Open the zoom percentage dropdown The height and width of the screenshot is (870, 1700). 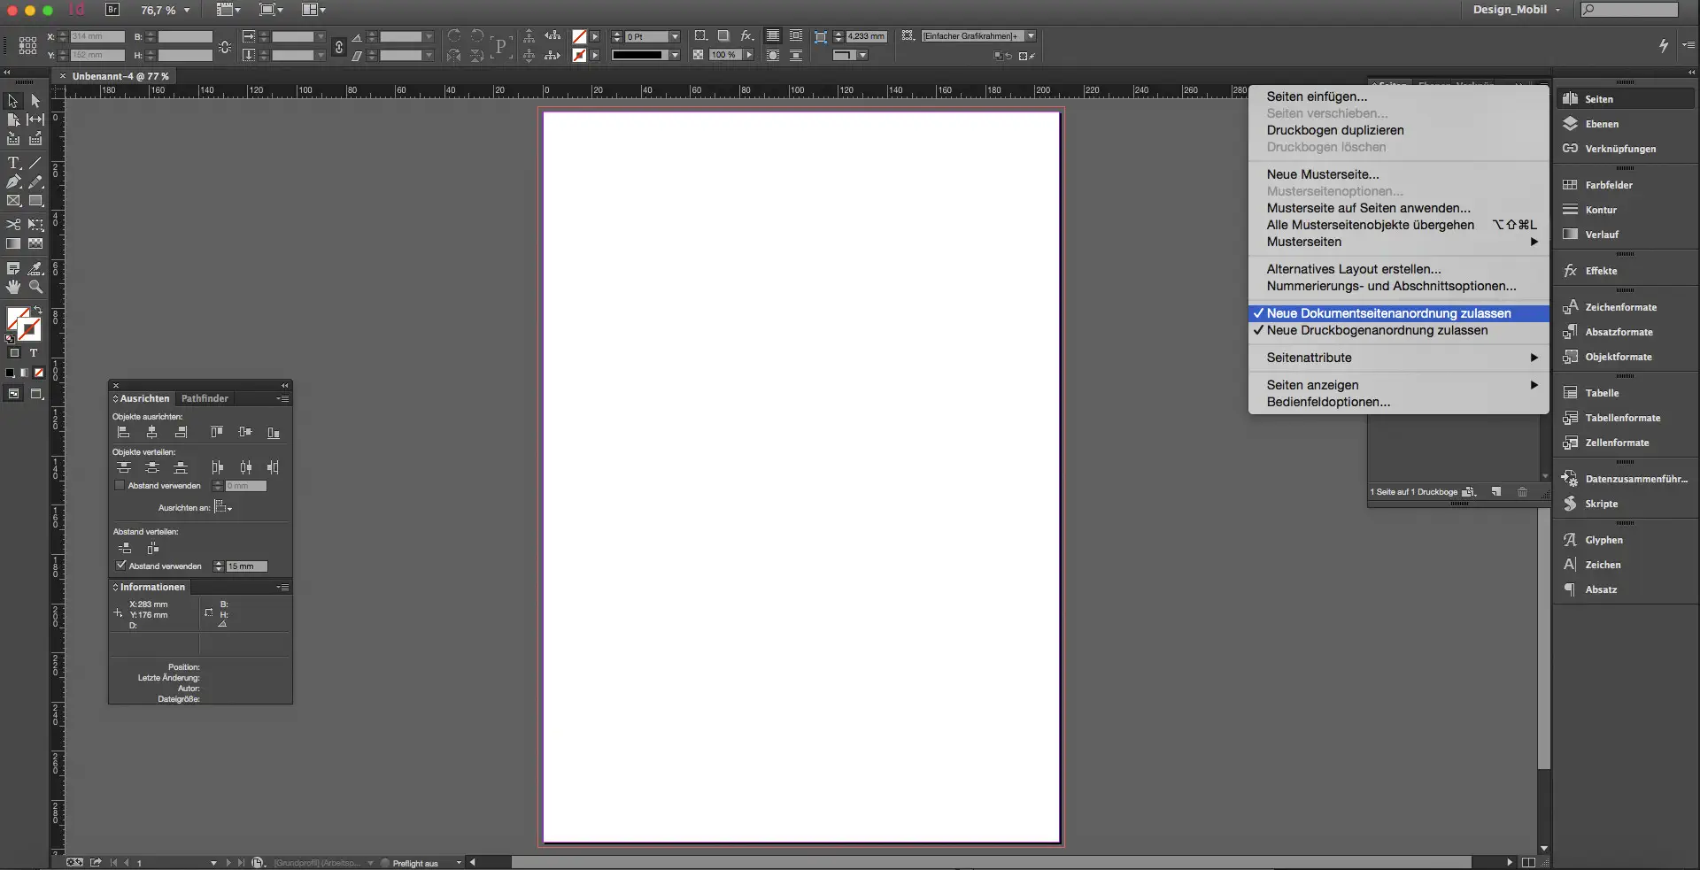(188, 11)
